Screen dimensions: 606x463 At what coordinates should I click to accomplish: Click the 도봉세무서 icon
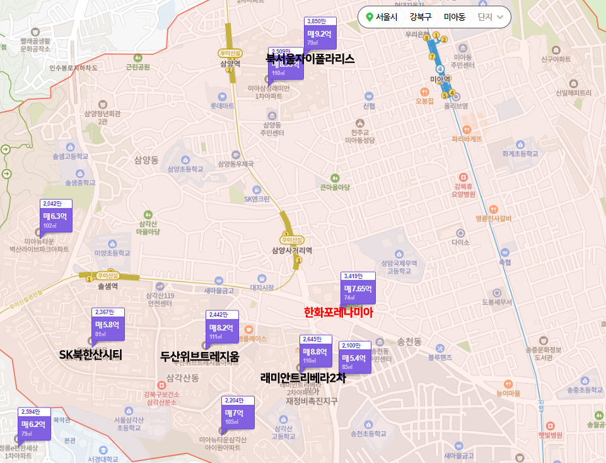coord(497,293)
